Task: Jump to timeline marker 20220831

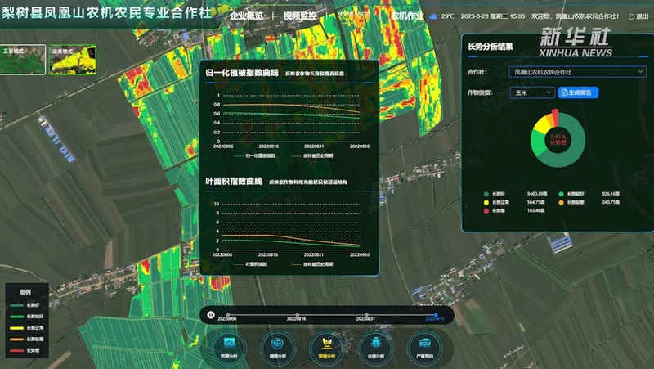Action: coord(365,317)
